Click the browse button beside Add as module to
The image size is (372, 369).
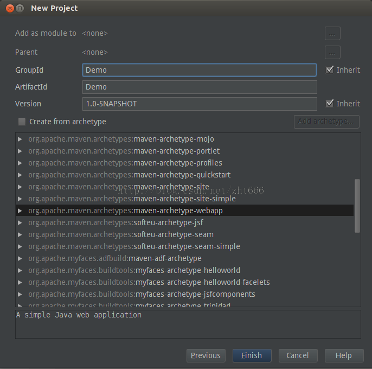[x=332, y=34]
